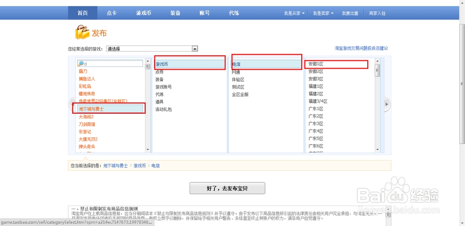Open the 点卡 tab
This screenshot has width=465, height=226.
pyautogui.click(x=112, y=13)
